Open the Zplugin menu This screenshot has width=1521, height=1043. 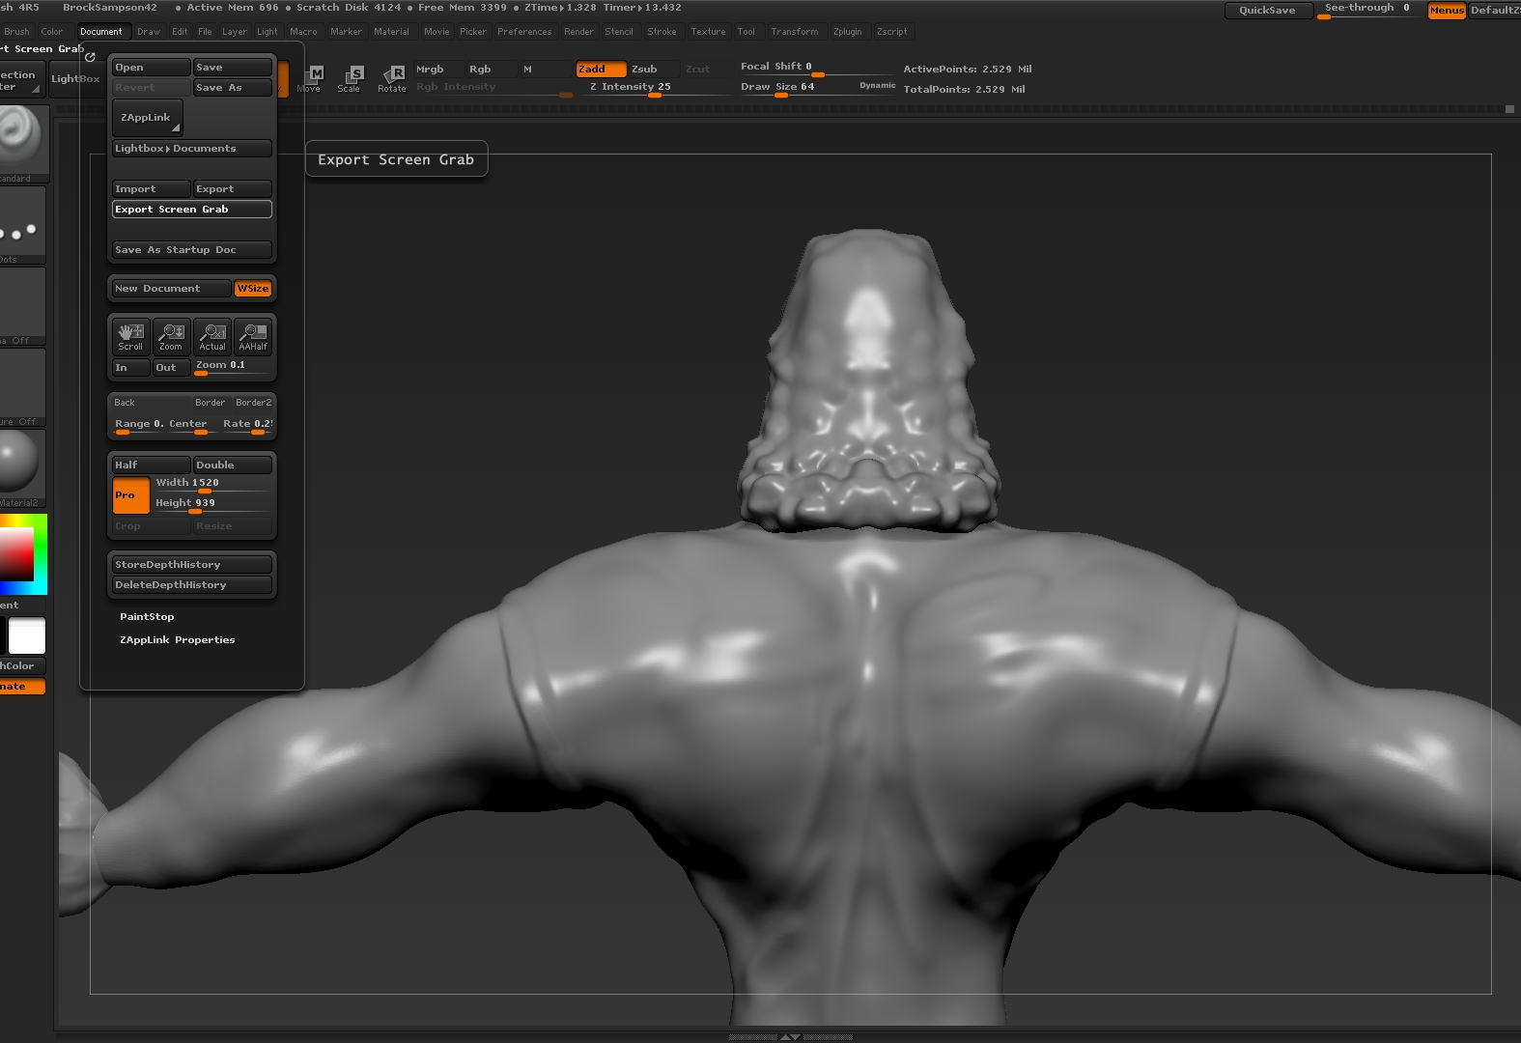(847, 32)
